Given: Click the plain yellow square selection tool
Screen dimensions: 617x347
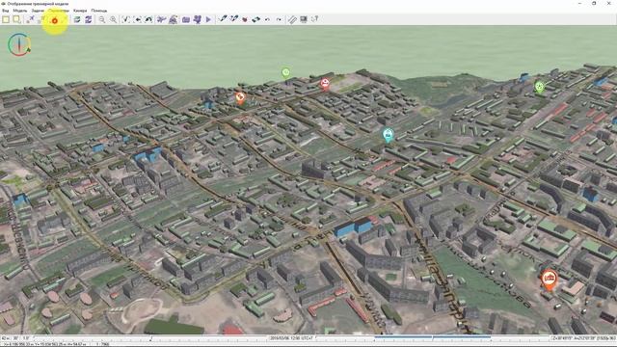Looking at the screenshot, I should (6, 19).
